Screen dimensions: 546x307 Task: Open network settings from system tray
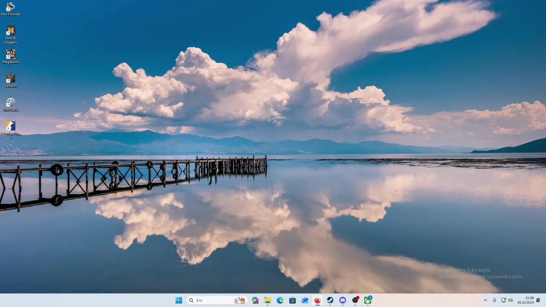[x=503, y=300]
